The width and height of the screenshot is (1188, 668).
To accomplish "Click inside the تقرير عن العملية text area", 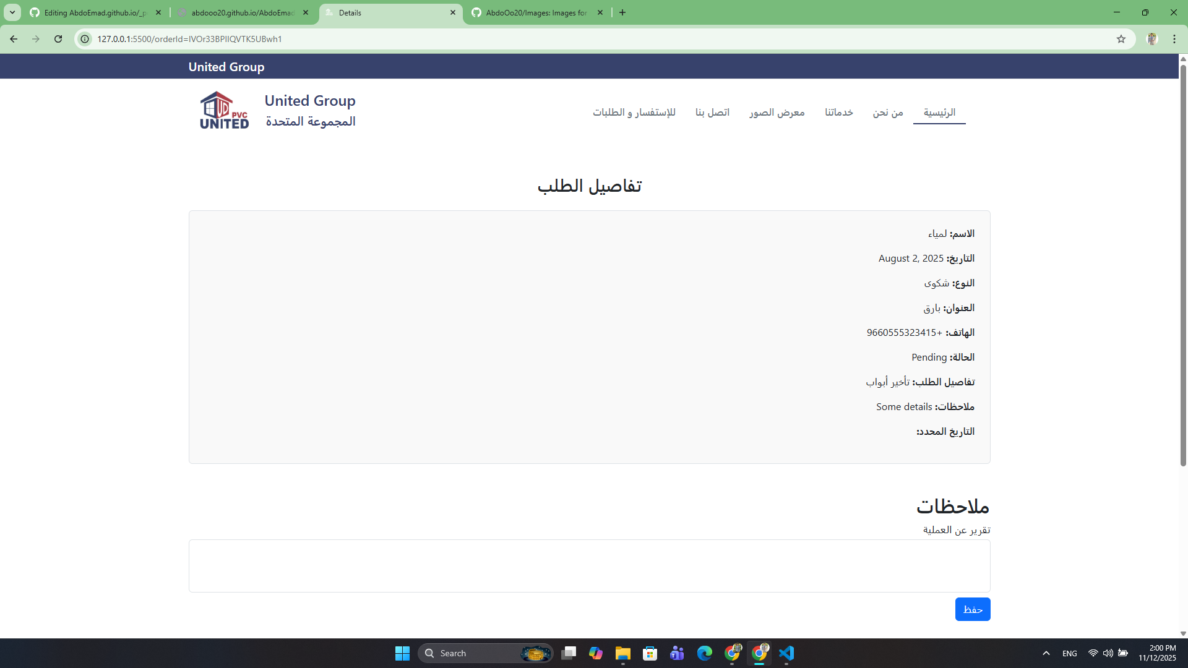I will pos(588,565).
